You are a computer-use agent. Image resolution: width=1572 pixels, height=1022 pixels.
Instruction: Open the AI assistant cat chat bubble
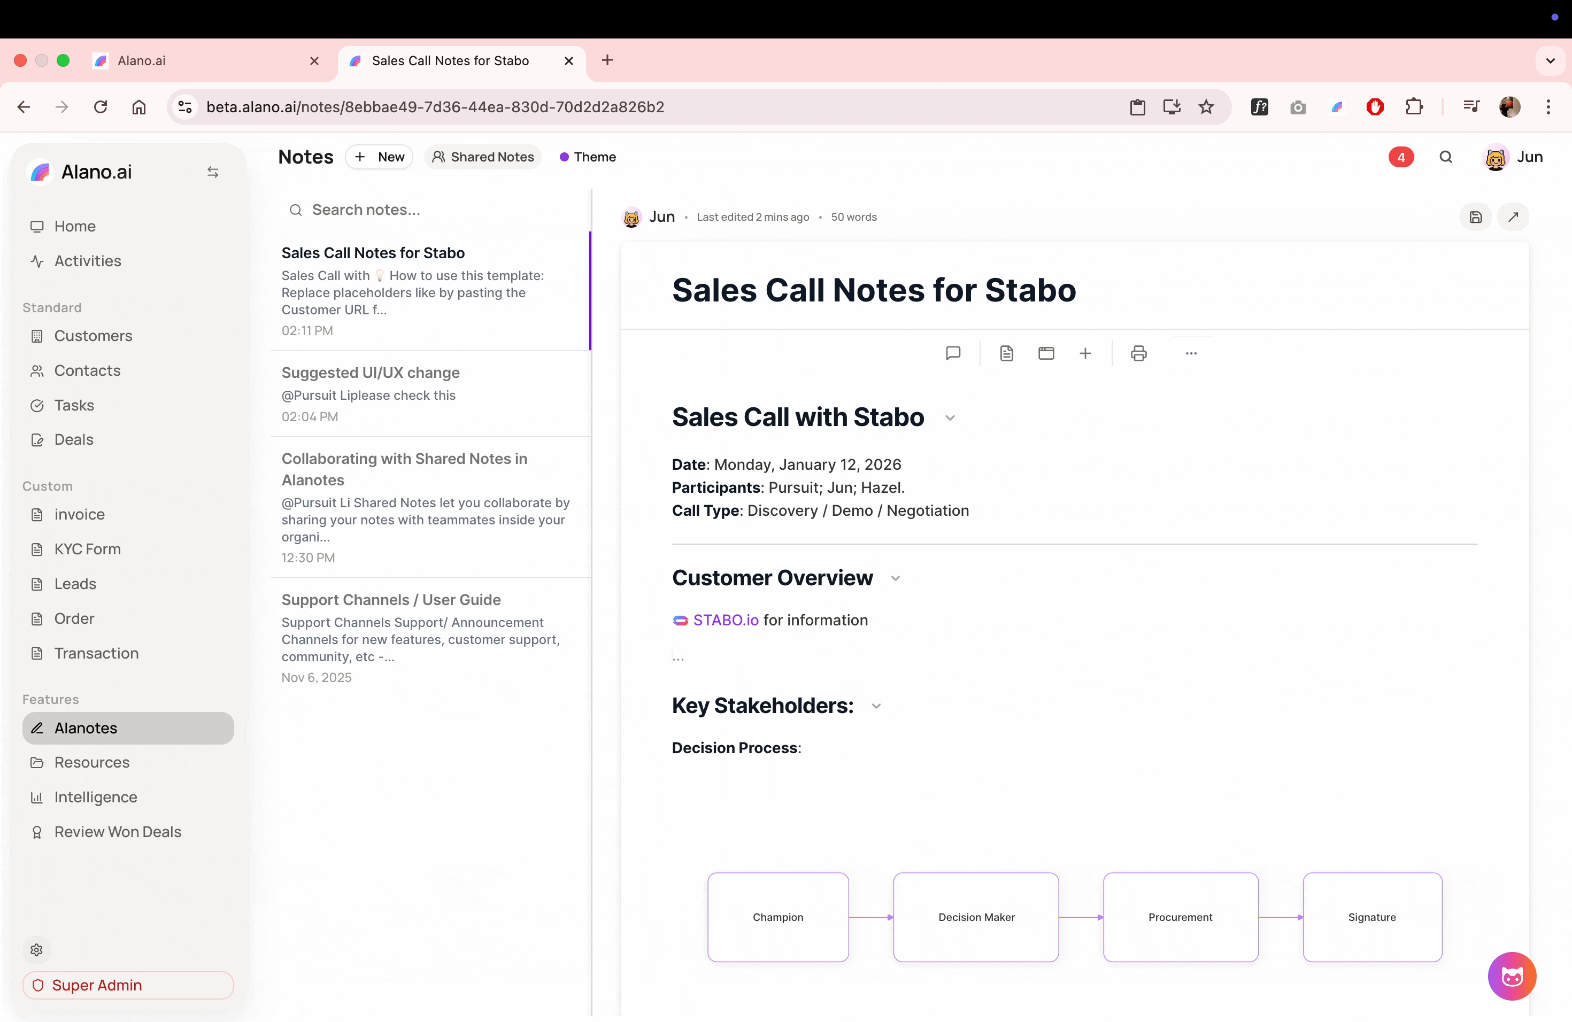point(1512,976)
